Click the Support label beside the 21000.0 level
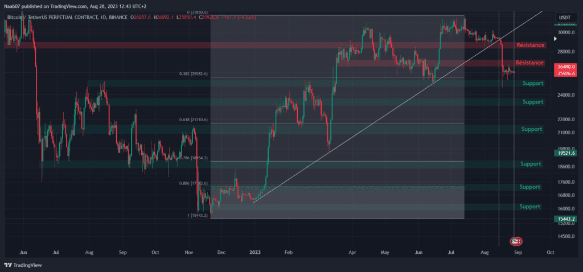The height and width of the screenshot is (272, 583). (x=532, y=129)
